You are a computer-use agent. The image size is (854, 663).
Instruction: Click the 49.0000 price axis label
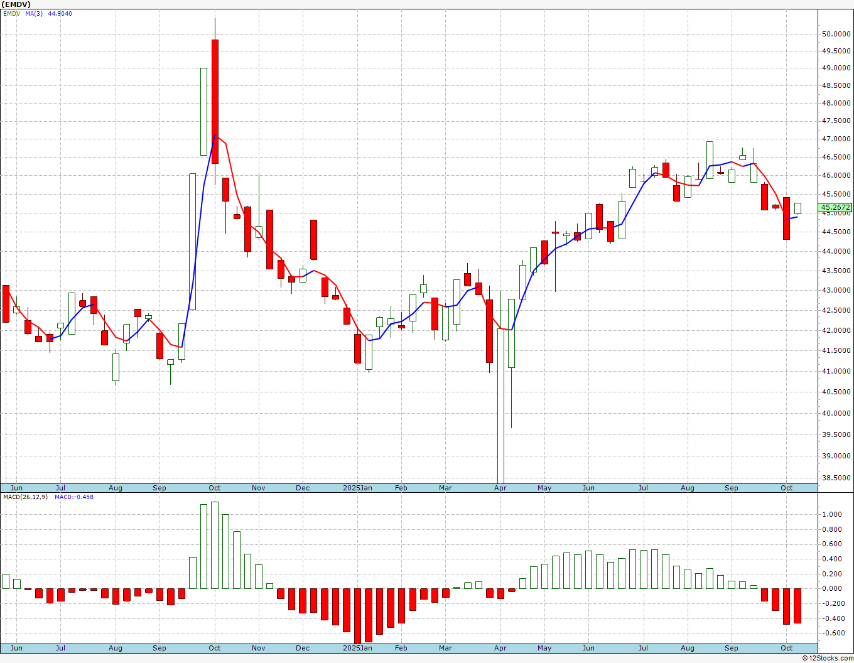click(x=836, y=68)
